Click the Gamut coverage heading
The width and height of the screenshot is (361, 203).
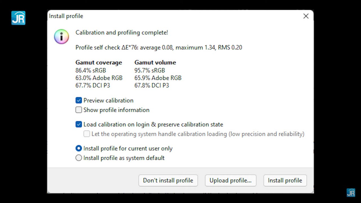(99, 63)
